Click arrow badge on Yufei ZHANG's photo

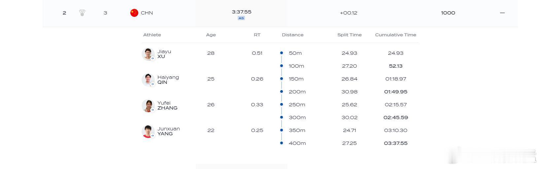[152, 110]
